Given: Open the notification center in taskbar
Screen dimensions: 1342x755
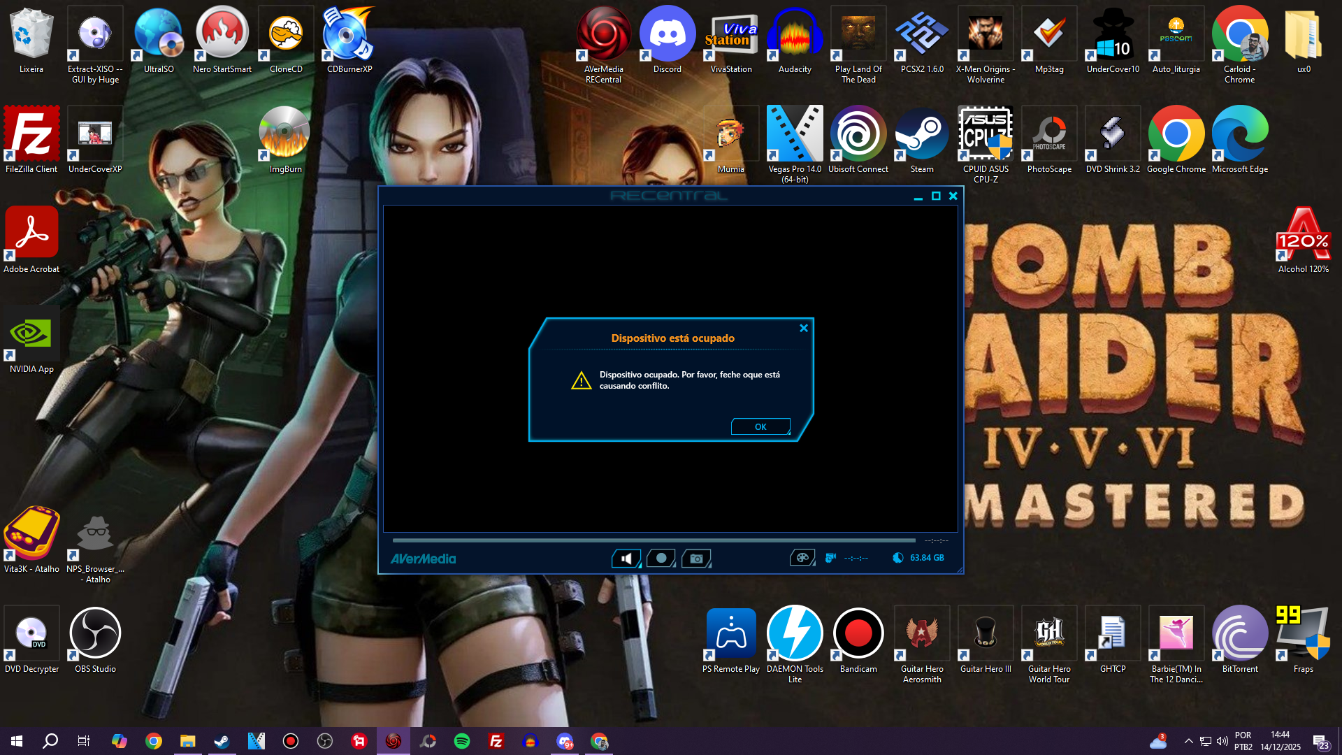Looking at the screenshot, I should [1320, 742].
